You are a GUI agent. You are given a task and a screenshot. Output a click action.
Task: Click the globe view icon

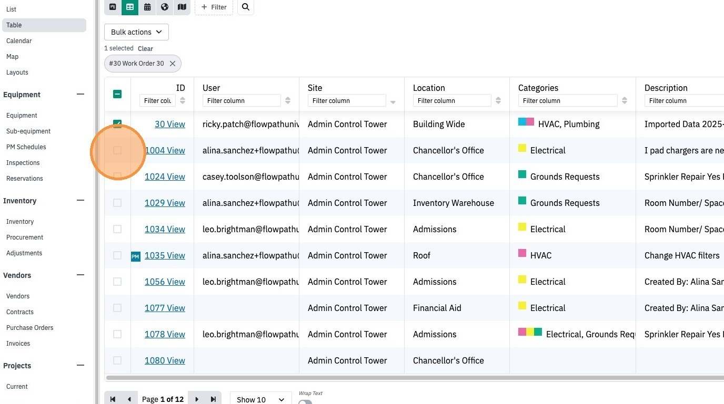pos(165,7)
